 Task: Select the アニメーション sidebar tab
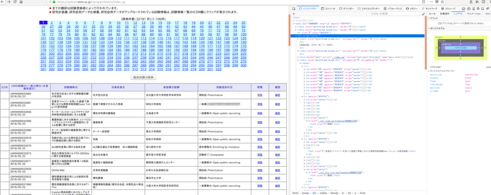(474, 14)
